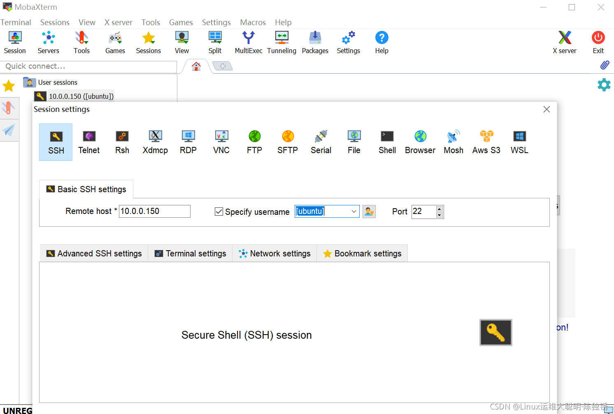Toggle the Specify username checkbox

tap(219, 212)
